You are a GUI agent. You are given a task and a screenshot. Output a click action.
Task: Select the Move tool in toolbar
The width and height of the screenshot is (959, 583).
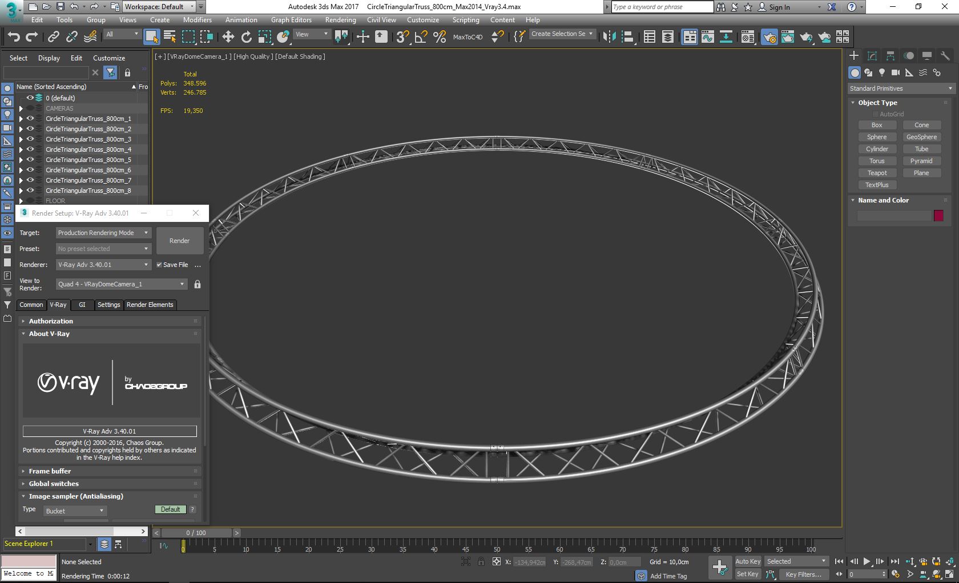click(x=228, y=37)
